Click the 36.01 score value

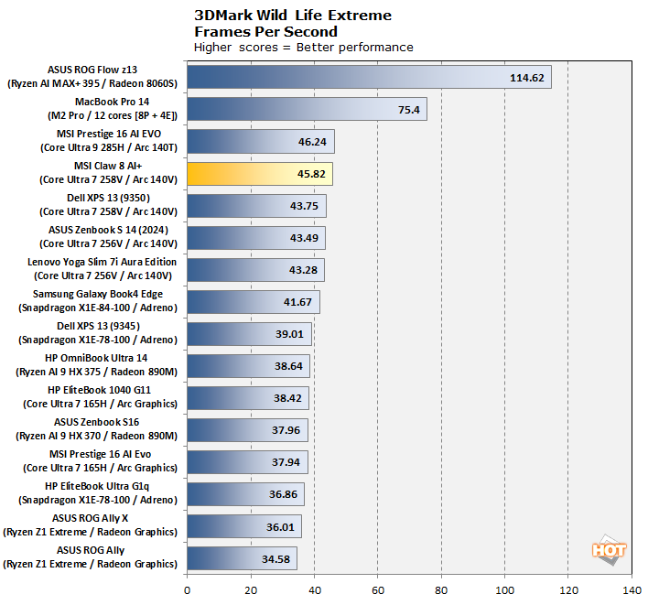[x=280, y=527]
